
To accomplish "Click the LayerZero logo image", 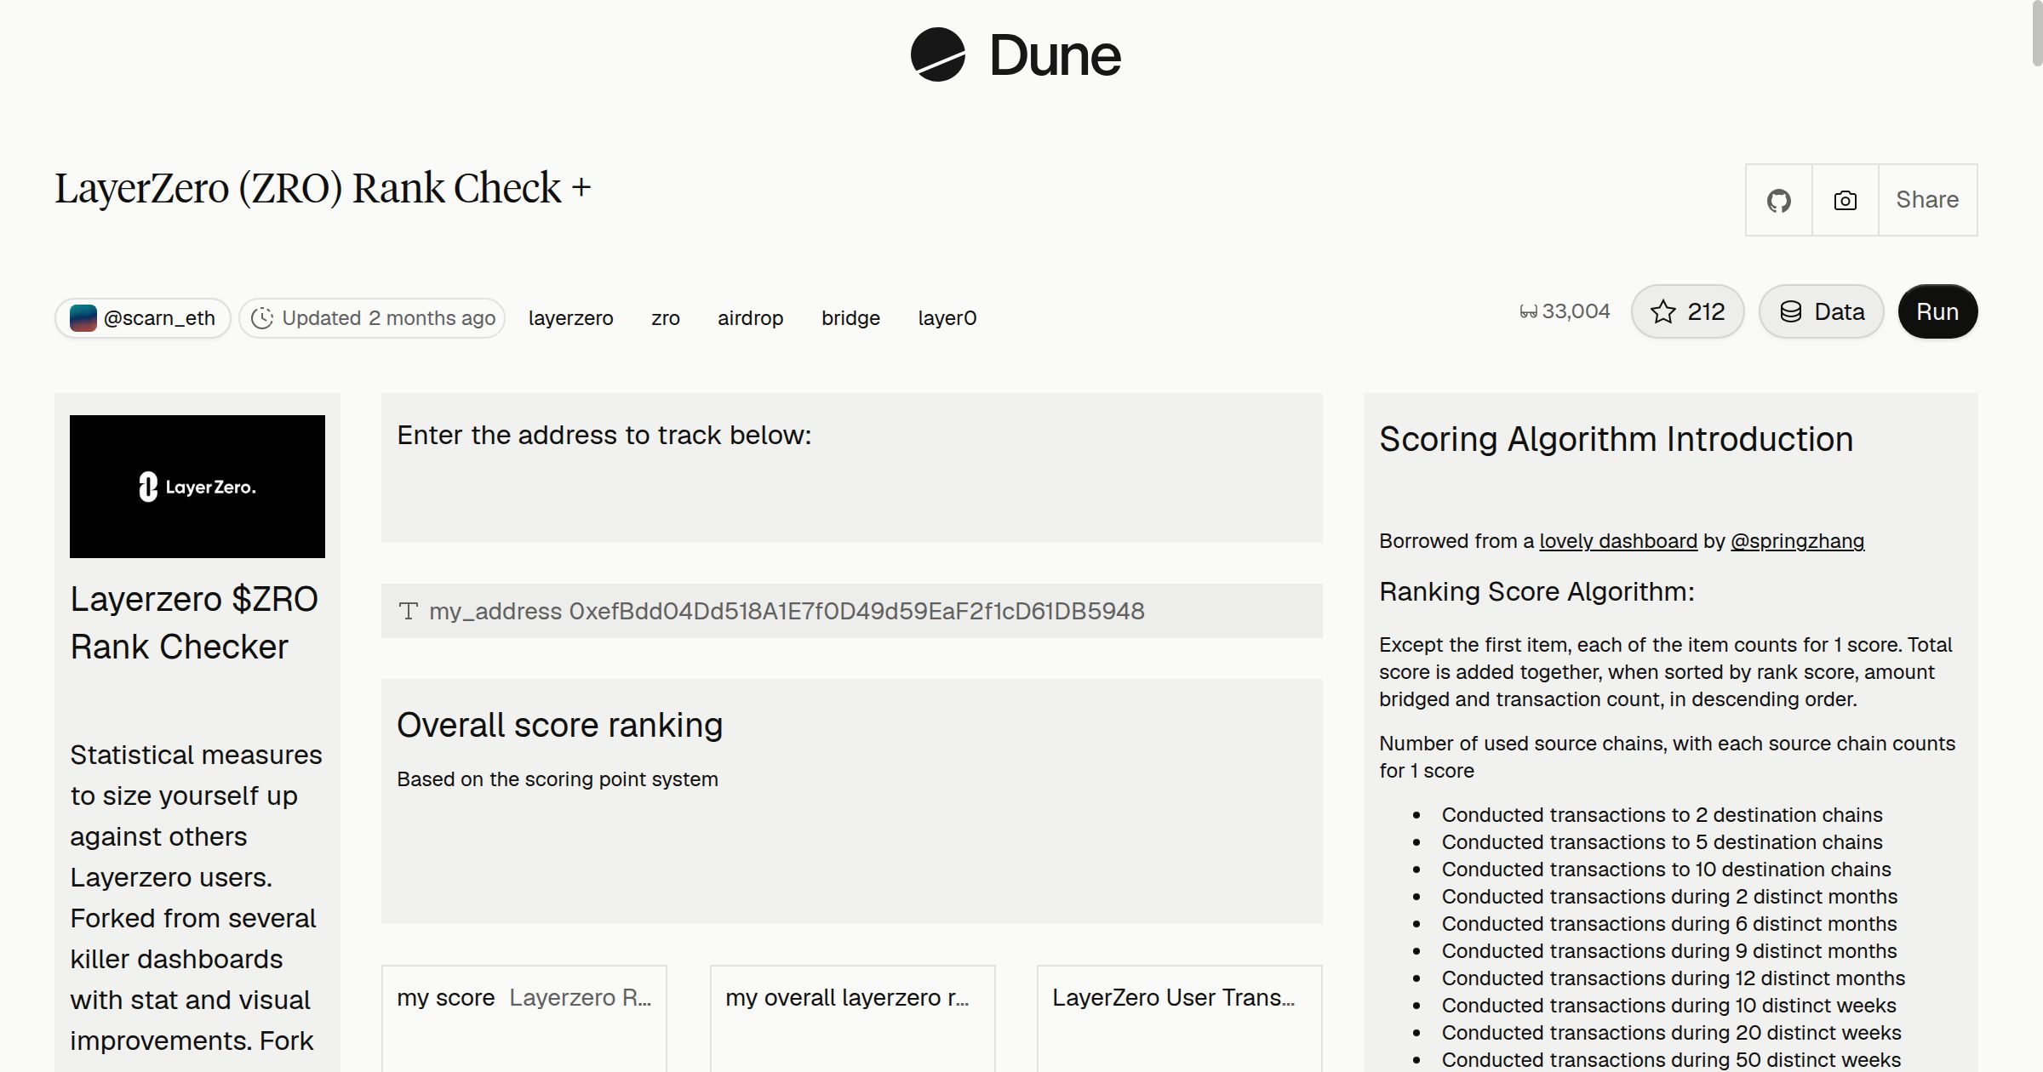I will click(197, 487).
